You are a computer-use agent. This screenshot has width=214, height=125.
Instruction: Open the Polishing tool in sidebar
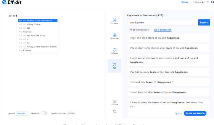114,51
